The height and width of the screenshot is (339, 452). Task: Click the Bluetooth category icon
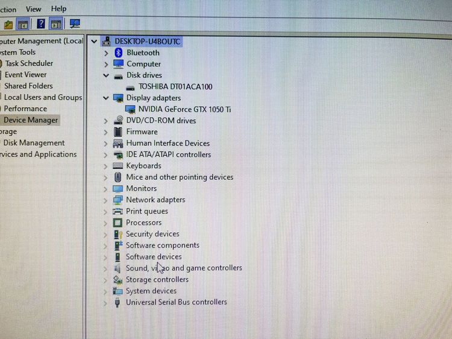coord(119,52)
